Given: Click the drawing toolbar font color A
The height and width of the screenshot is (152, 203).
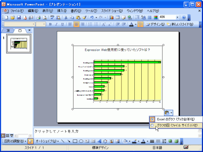Looking at the screenshot, I should pos(143,141).
